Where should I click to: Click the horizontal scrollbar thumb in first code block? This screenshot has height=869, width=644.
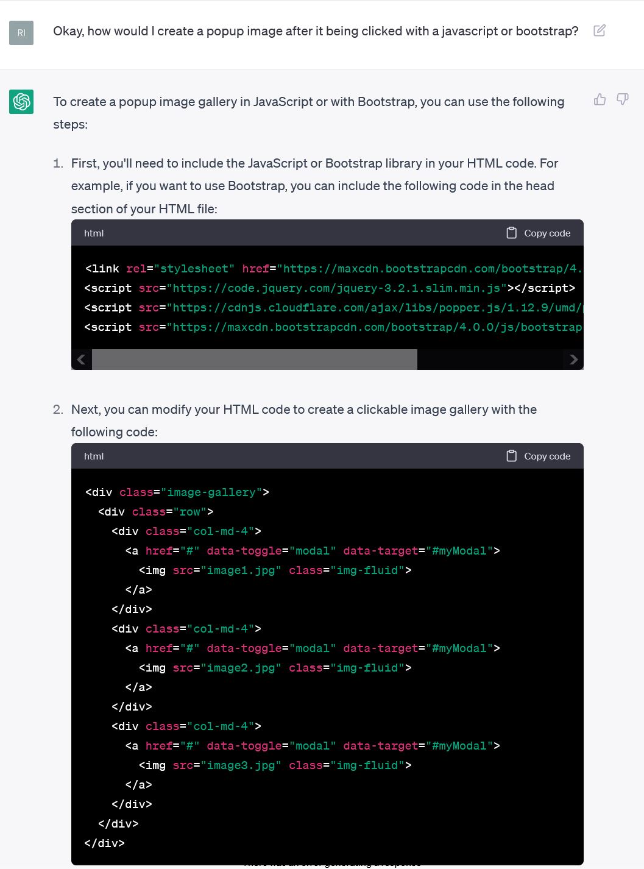[255, 360]
